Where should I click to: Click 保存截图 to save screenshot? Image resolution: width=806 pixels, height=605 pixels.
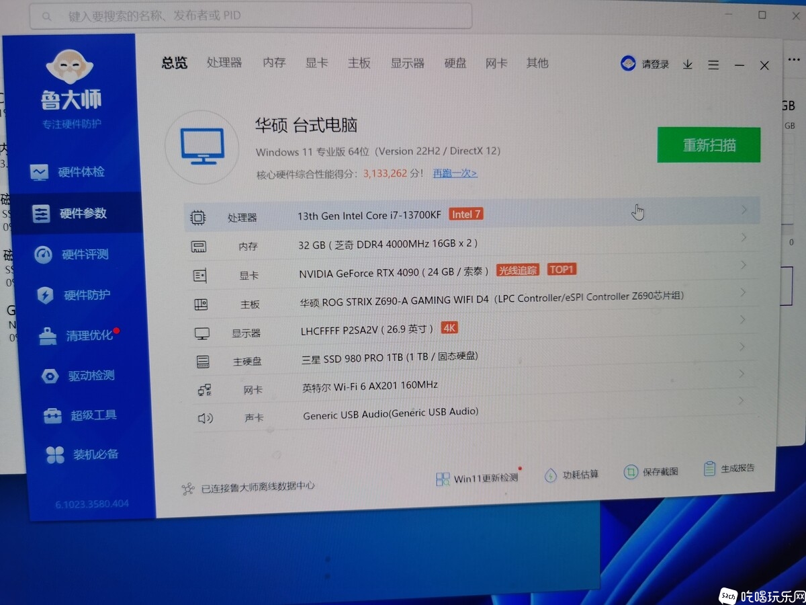pyautogui.click(x=651, y=472)
